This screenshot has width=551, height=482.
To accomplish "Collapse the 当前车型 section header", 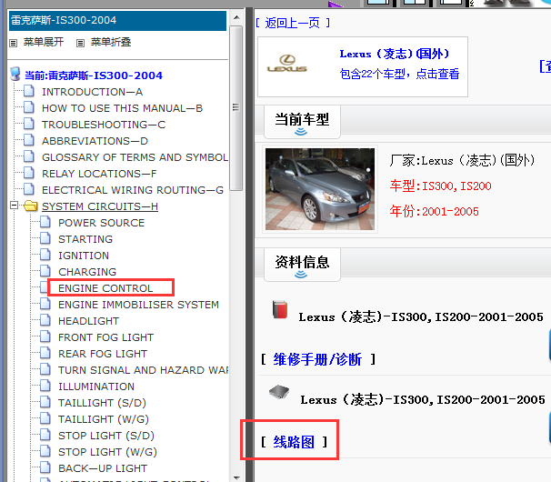I will point(302,122).
